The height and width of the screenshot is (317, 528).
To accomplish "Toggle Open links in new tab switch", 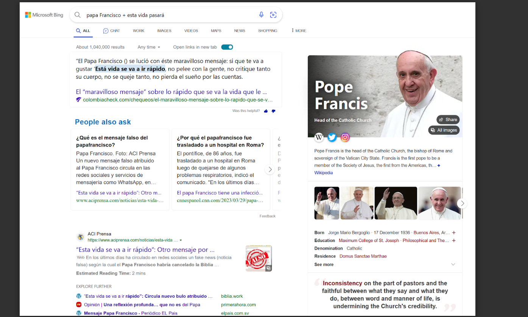I will (x=227, y=47).
